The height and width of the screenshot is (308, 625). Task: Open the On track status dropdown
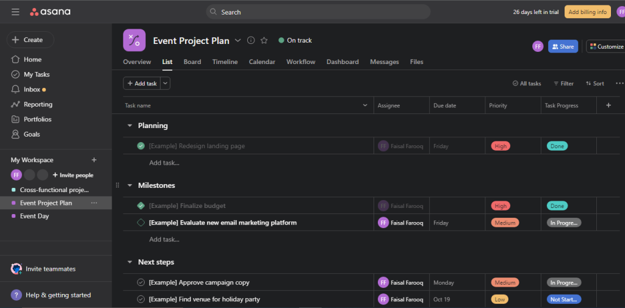coord(295,40)
